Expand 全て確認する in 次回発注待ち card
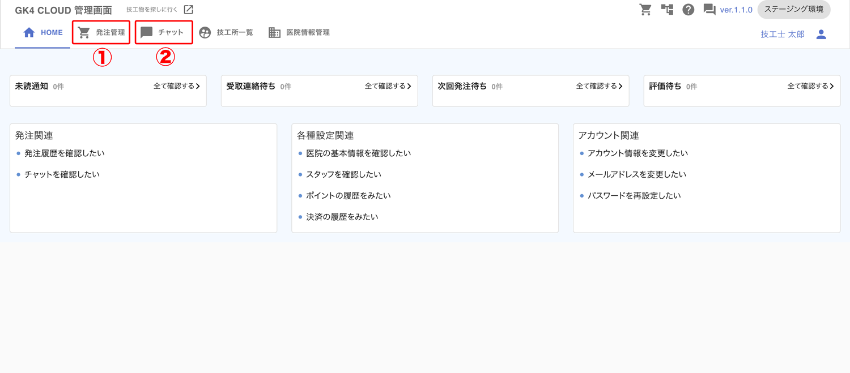This screenshot has width=850, height=373. pyautogui.click(x=600, y=87)
